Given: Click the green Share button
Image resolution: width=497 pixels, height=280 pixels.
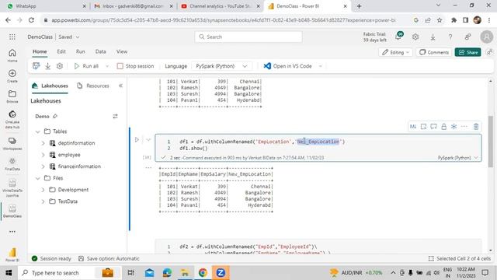Looking at the screenshot, I should tap(467, 52).
